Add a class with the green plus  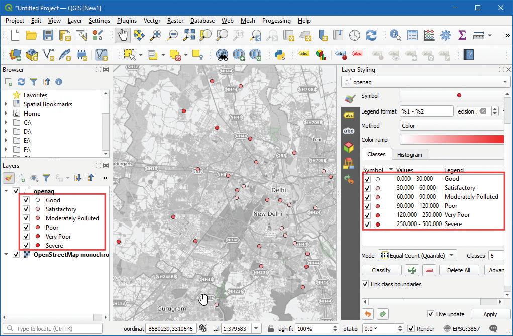[x=412, y=270]
